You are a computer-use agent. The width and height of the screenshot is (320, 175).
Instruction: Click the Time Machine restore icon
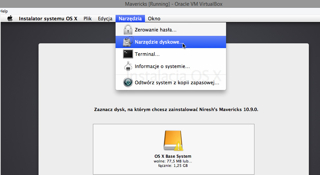pos(128,82)
